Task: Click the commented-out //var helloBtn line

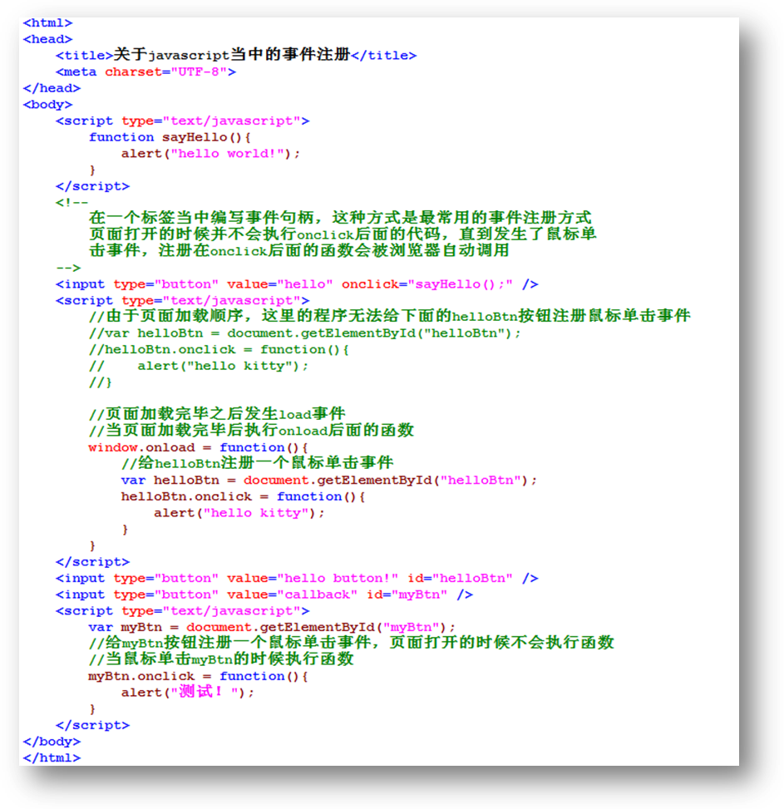Action: tap(304, 333)
